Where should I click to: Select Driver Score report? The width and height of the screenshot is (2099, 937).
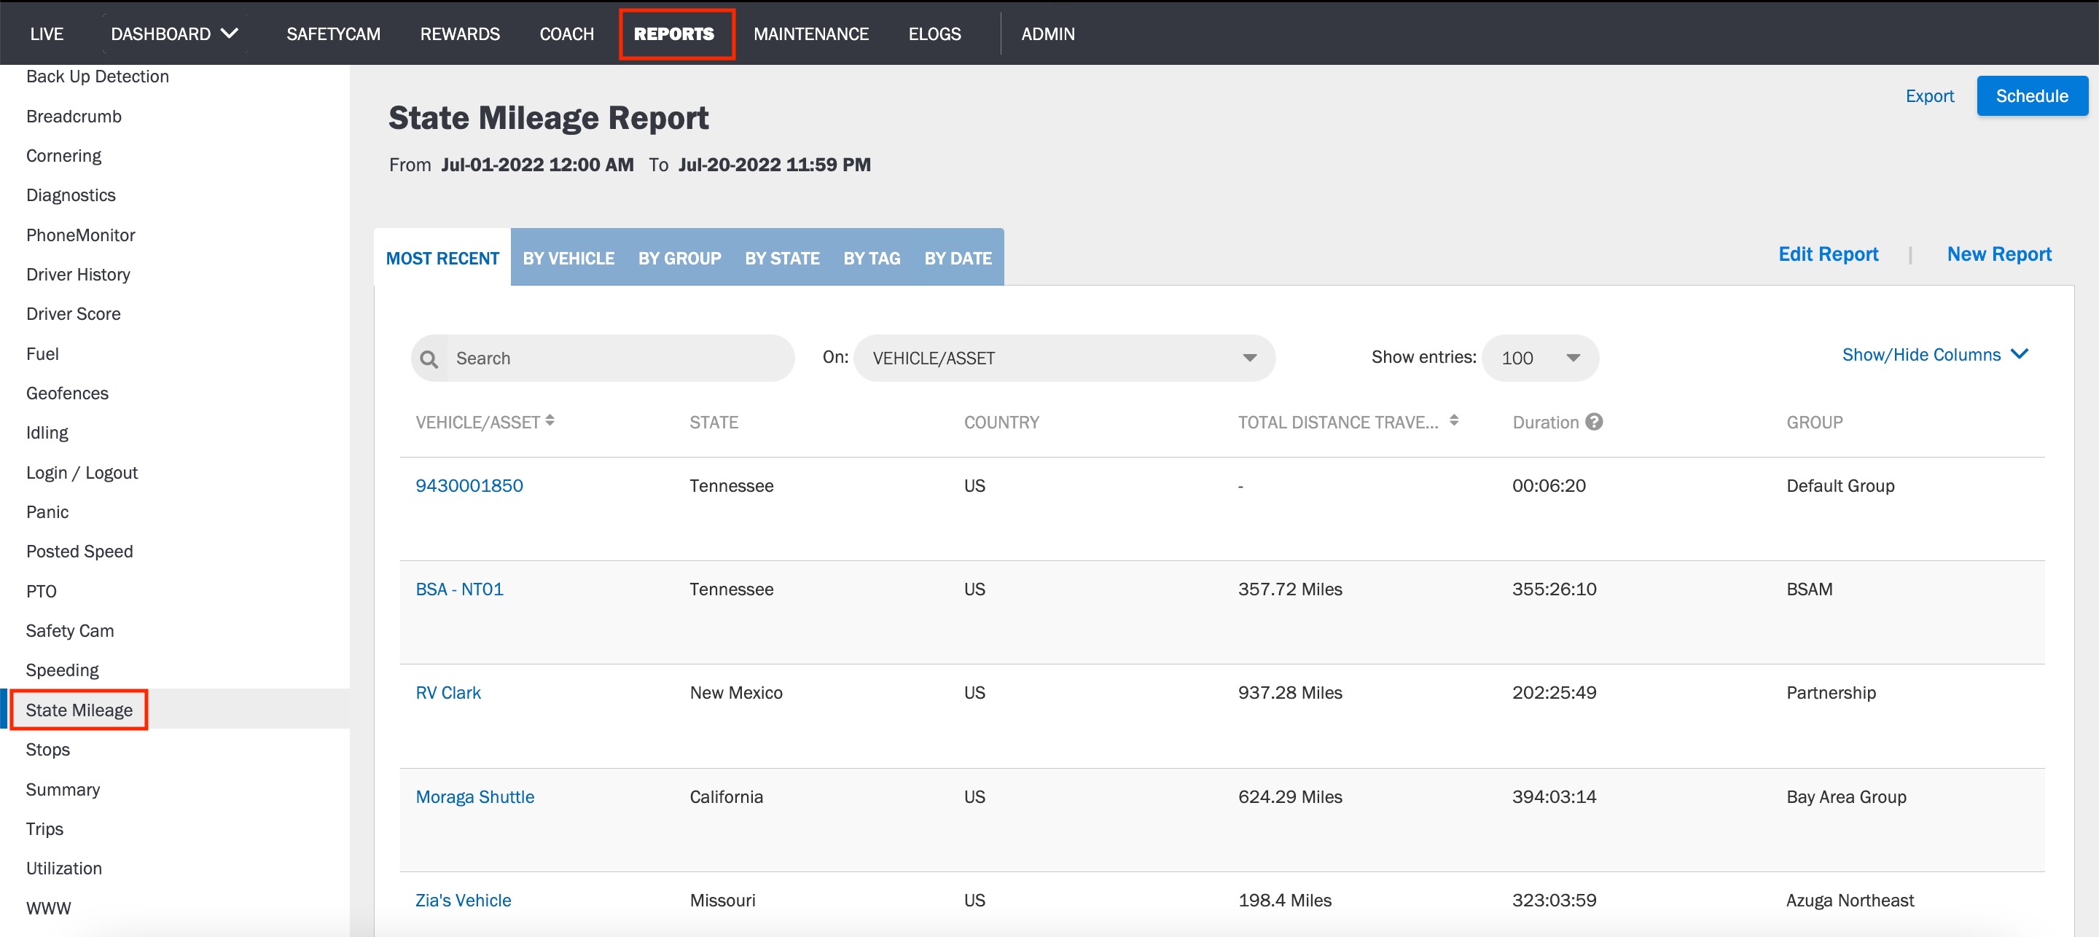pos(74,314)
